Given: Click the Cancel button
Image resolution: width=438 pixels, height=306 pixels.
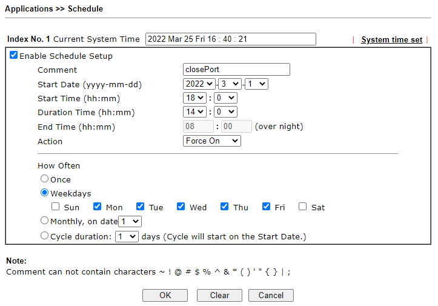Looking at the screenshot, I should coord(271,295).
